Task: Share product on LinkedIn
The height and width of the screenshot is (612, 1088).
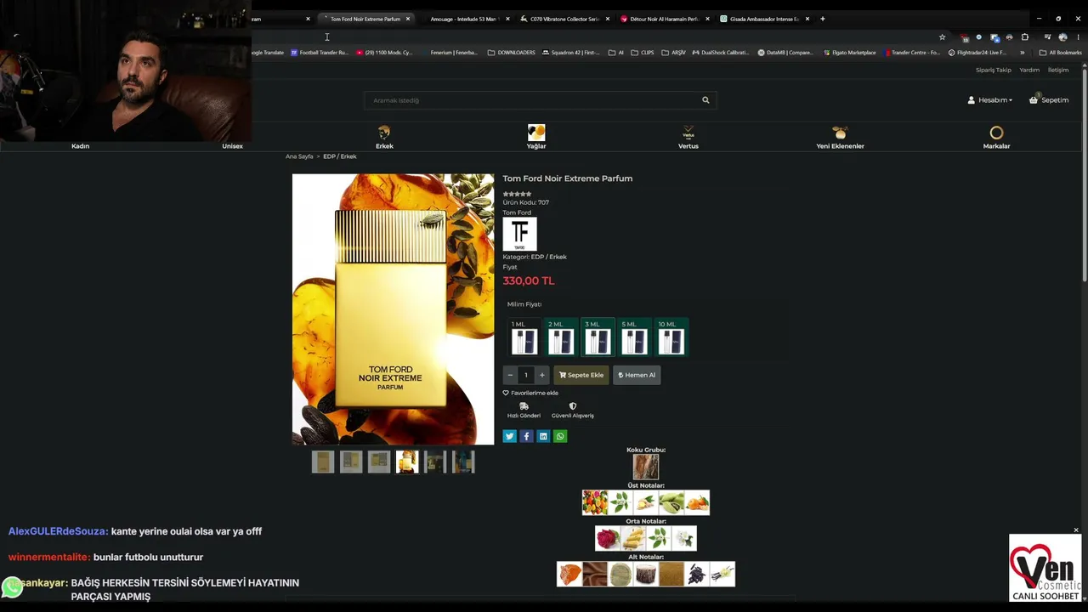Action: [543, 436]
